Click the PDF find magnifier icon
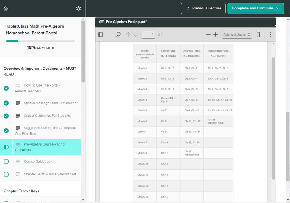 [x=118, y=35]
